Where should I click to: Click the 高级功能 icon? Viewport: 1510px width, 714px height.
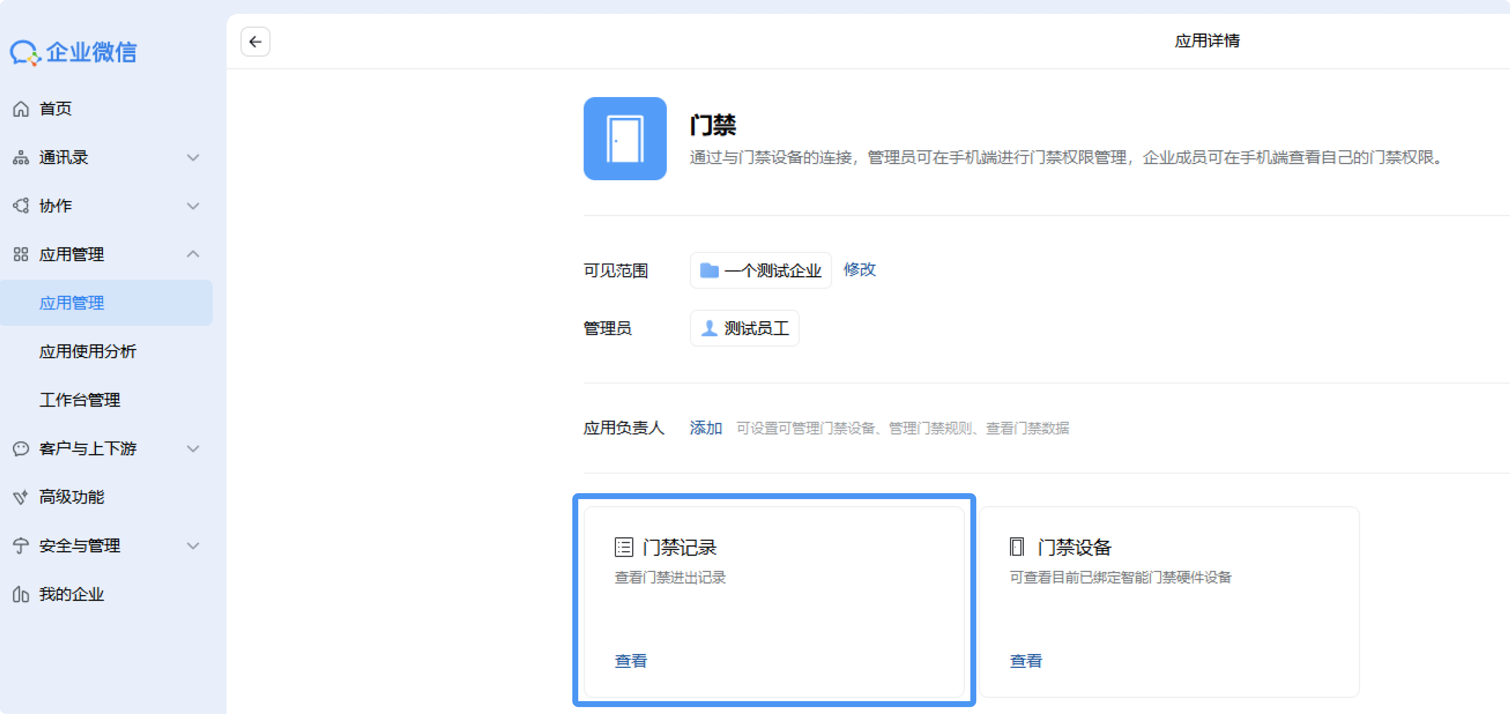click(20, 497)
